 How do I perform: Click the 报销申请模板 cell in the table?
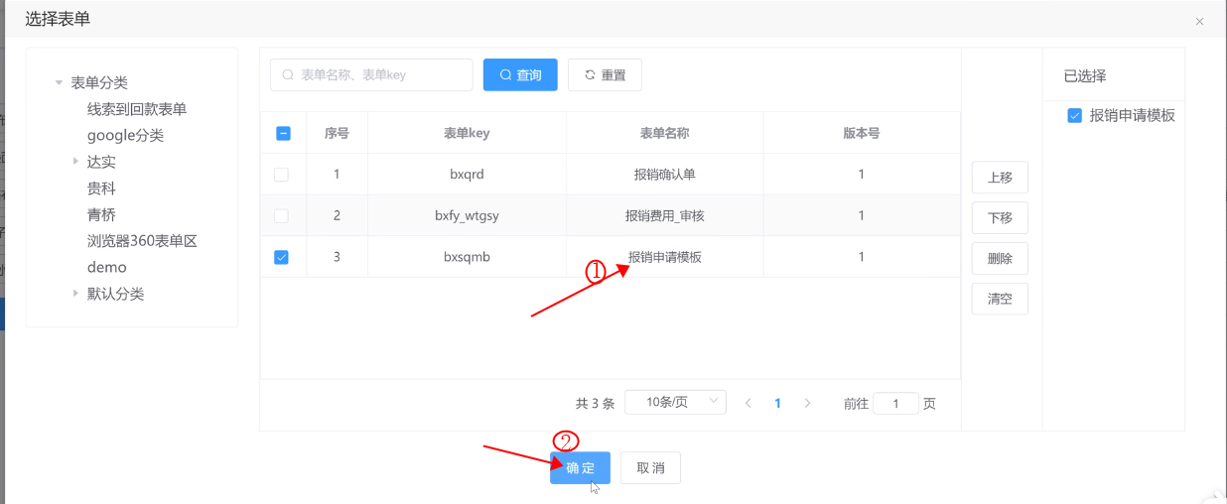[x=665, y=257]
